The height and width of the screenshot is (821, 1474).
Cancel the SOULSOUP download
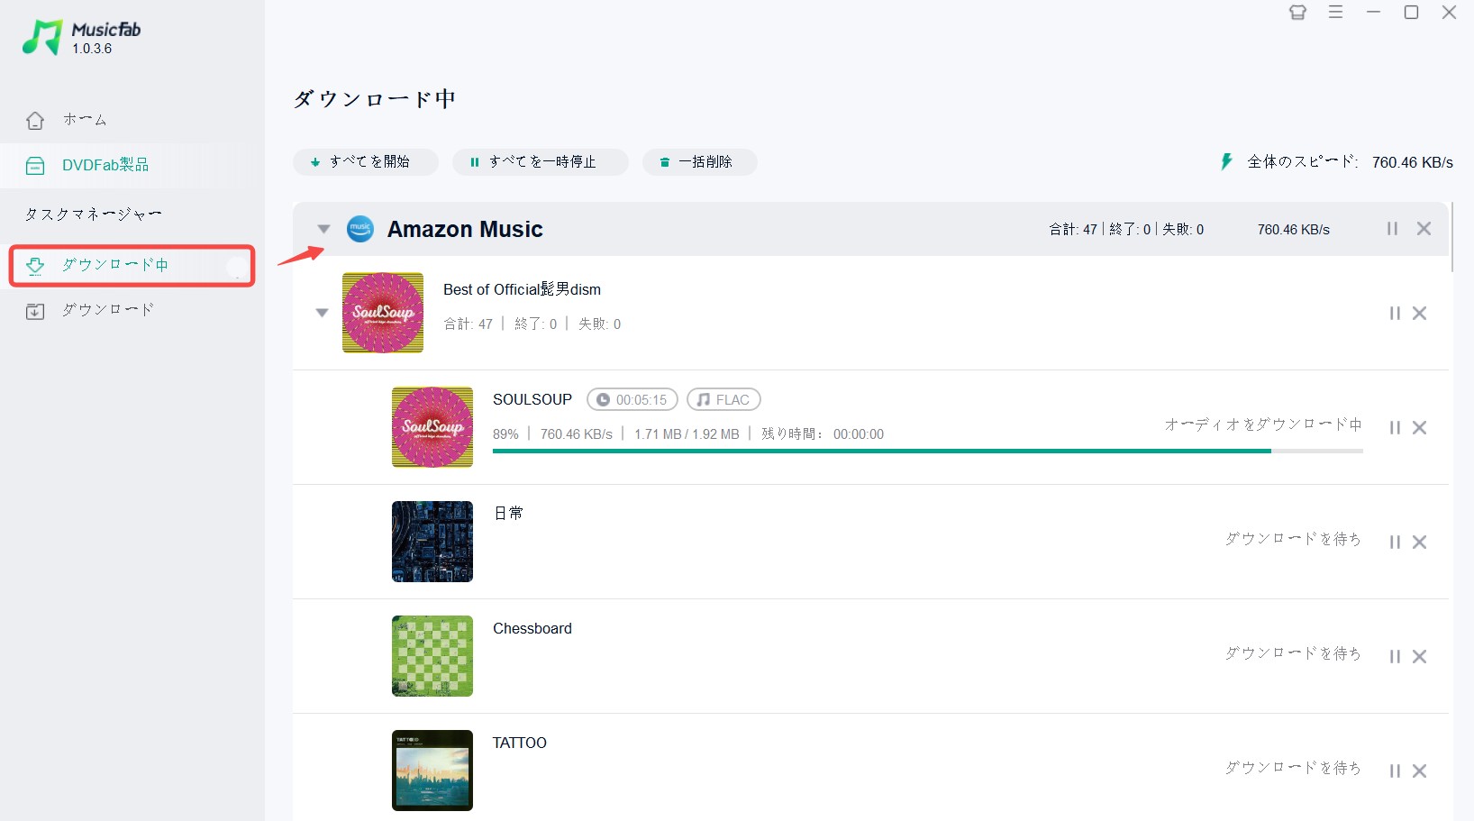pos(1420,428)
